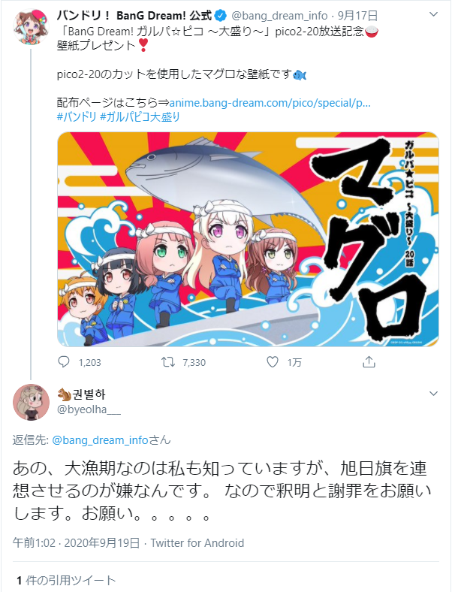Open the バンドリ！ BanG Dream! 公式 display name
Image resolution: width=452 pixels, height=592 pixels.
pos(134,16)
